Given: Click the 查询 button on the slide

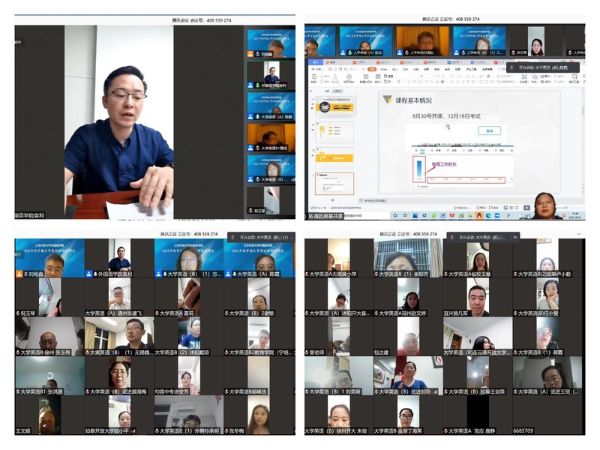Looking at the screenshot, I should click(x=490, y=130).
